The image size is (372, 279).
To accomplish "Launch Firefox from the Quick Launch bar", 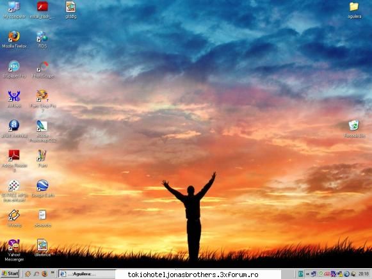I will tap(44, 274).
